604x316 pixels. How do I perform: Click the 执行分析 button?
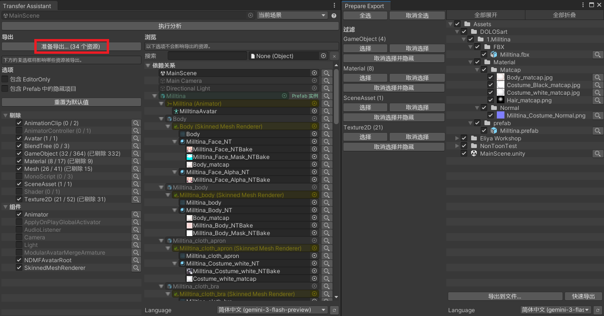(x=170, y=26)
